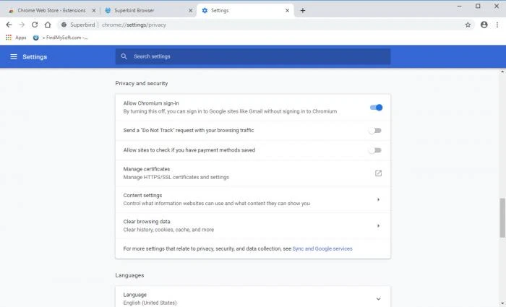The width and height of the screenshot is (506, 307).
Task: Switch to the Superbird Browser tab
Action: 148,11
